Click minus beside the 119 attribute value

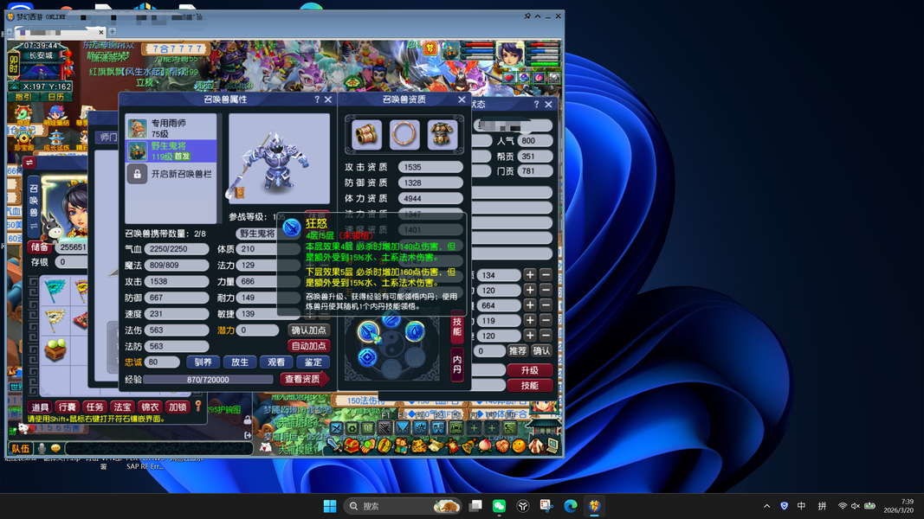click(x=546, y=321)
